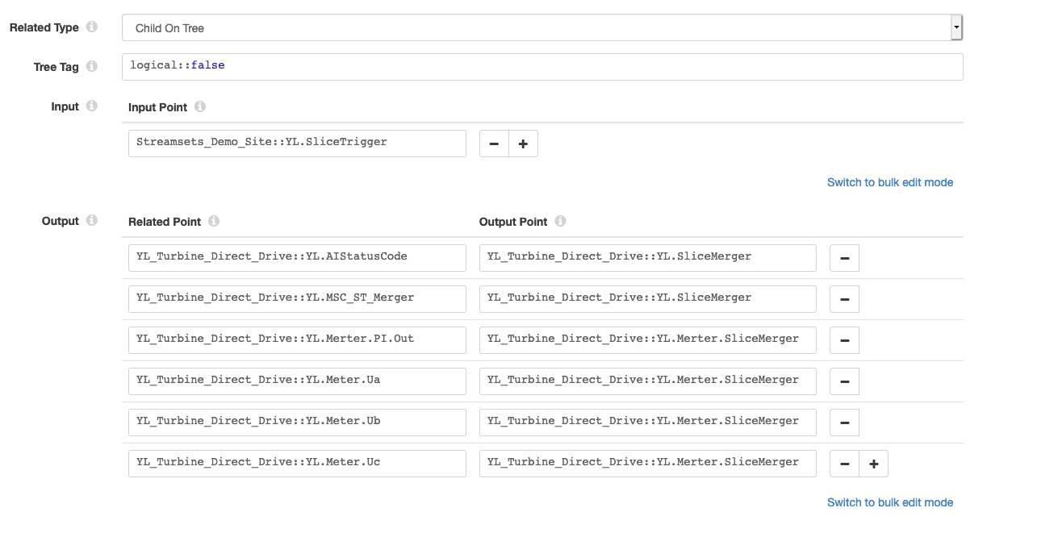Viewport: 1037px width, 537px height.
Task: Switch to bulk edit mode for outputs
Action: [889, 502]
